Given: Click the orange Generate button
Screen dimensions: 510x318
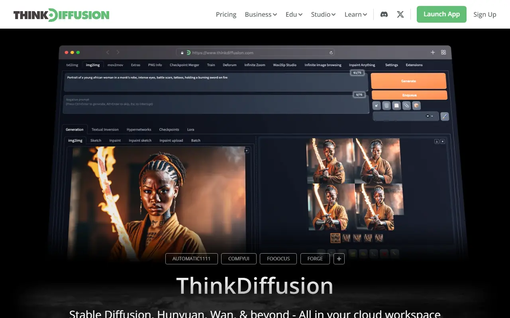Looking at the screenshot, I should point(409,81).
